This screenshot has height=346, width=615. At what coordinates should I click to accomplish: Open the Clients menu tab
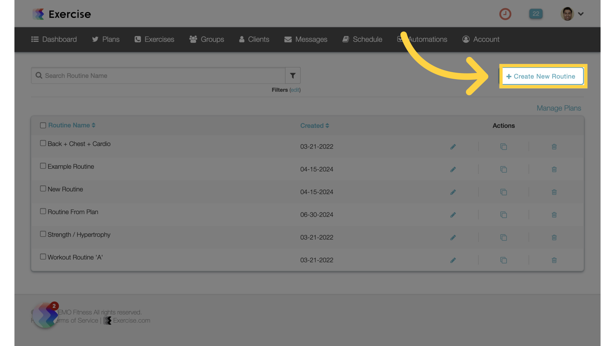[x=258, y=39]
